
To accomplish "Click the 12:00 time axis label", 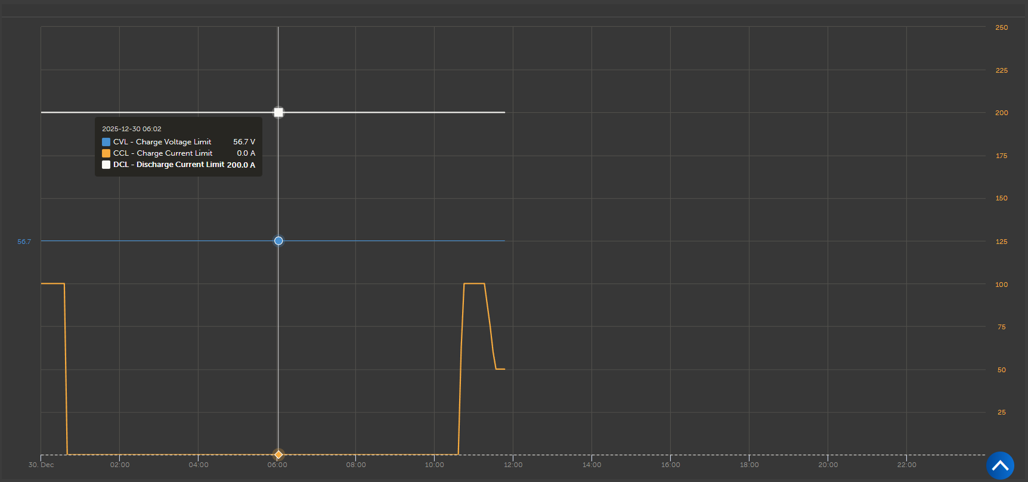I will 513,465.
